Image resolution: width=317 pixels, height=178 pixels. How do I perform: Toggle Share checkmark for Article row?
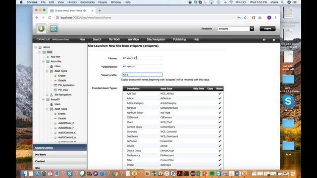click(x=220, y=98)
